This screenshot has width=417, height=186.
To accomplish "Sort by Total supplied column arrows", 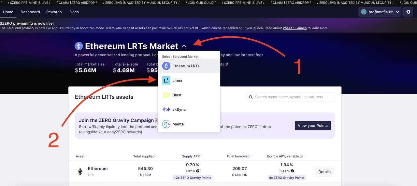I will [157, 156].
